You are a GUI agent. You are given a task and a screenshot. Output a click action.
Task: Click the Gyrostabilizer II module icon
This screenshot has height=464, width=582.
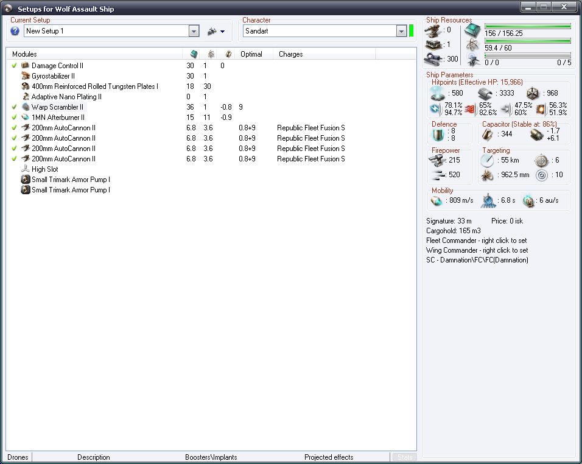coord(25,76)
